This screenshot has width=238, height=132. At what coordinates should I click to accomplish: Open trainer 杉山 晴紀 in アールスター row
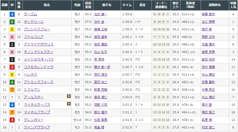click(x=208, y=97)
